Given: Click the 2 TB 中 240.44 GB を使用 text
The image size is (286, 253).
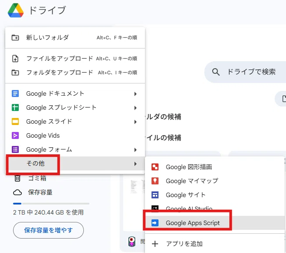Looking at the screenshot, I should point(48,212).
